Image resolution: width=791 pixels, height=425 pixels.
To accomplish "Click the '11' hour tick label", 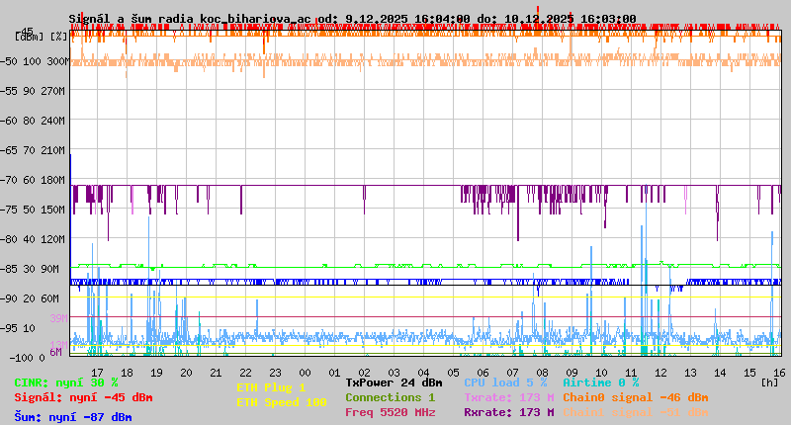I will (x=631, y=373).
